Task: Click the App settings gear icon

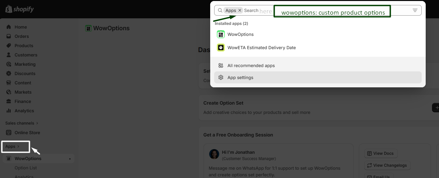Action: 221,77
